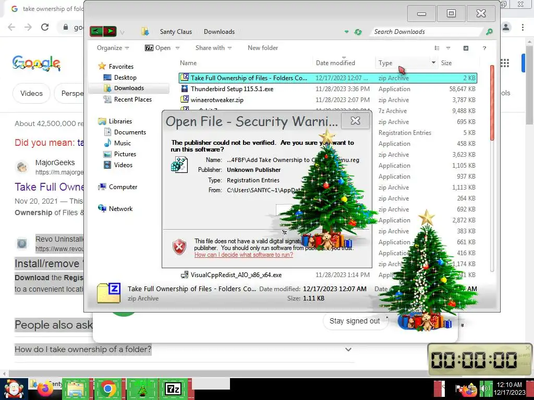Click the folder icon in the address bar

pyautogui.click(x=145, y=32)
